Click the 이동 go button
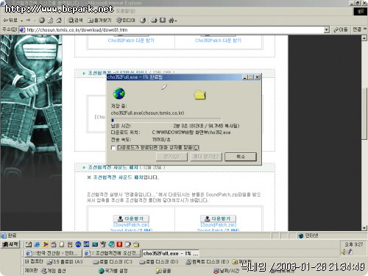Image resolution: width=368 pixels, height=276 pixels. pyautogui.click(x=340, y=30)
